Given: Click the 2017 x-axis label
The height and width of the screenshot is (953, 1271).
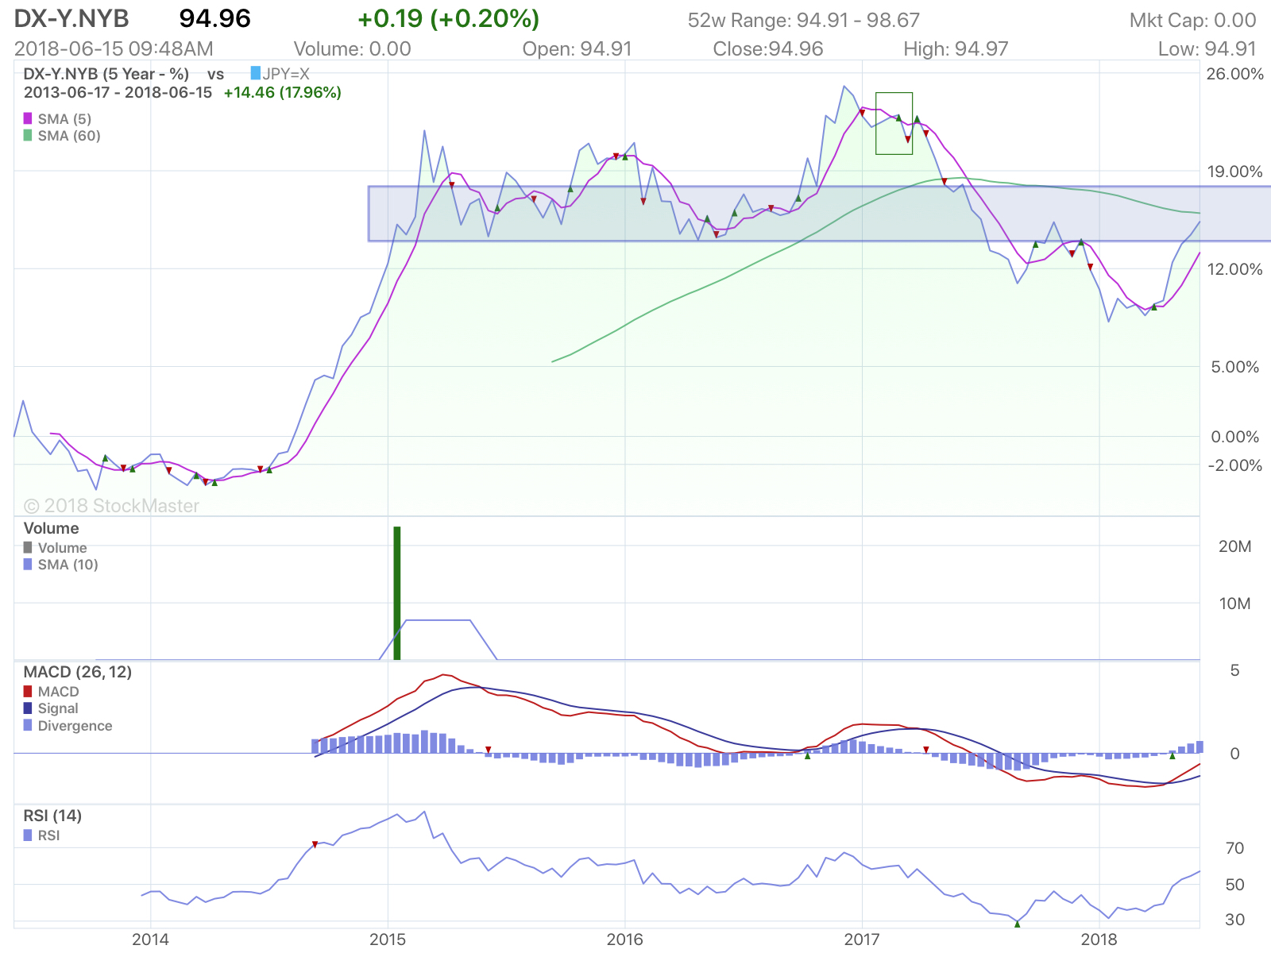Looking at the screenshot, I should [x=862, y=939].
